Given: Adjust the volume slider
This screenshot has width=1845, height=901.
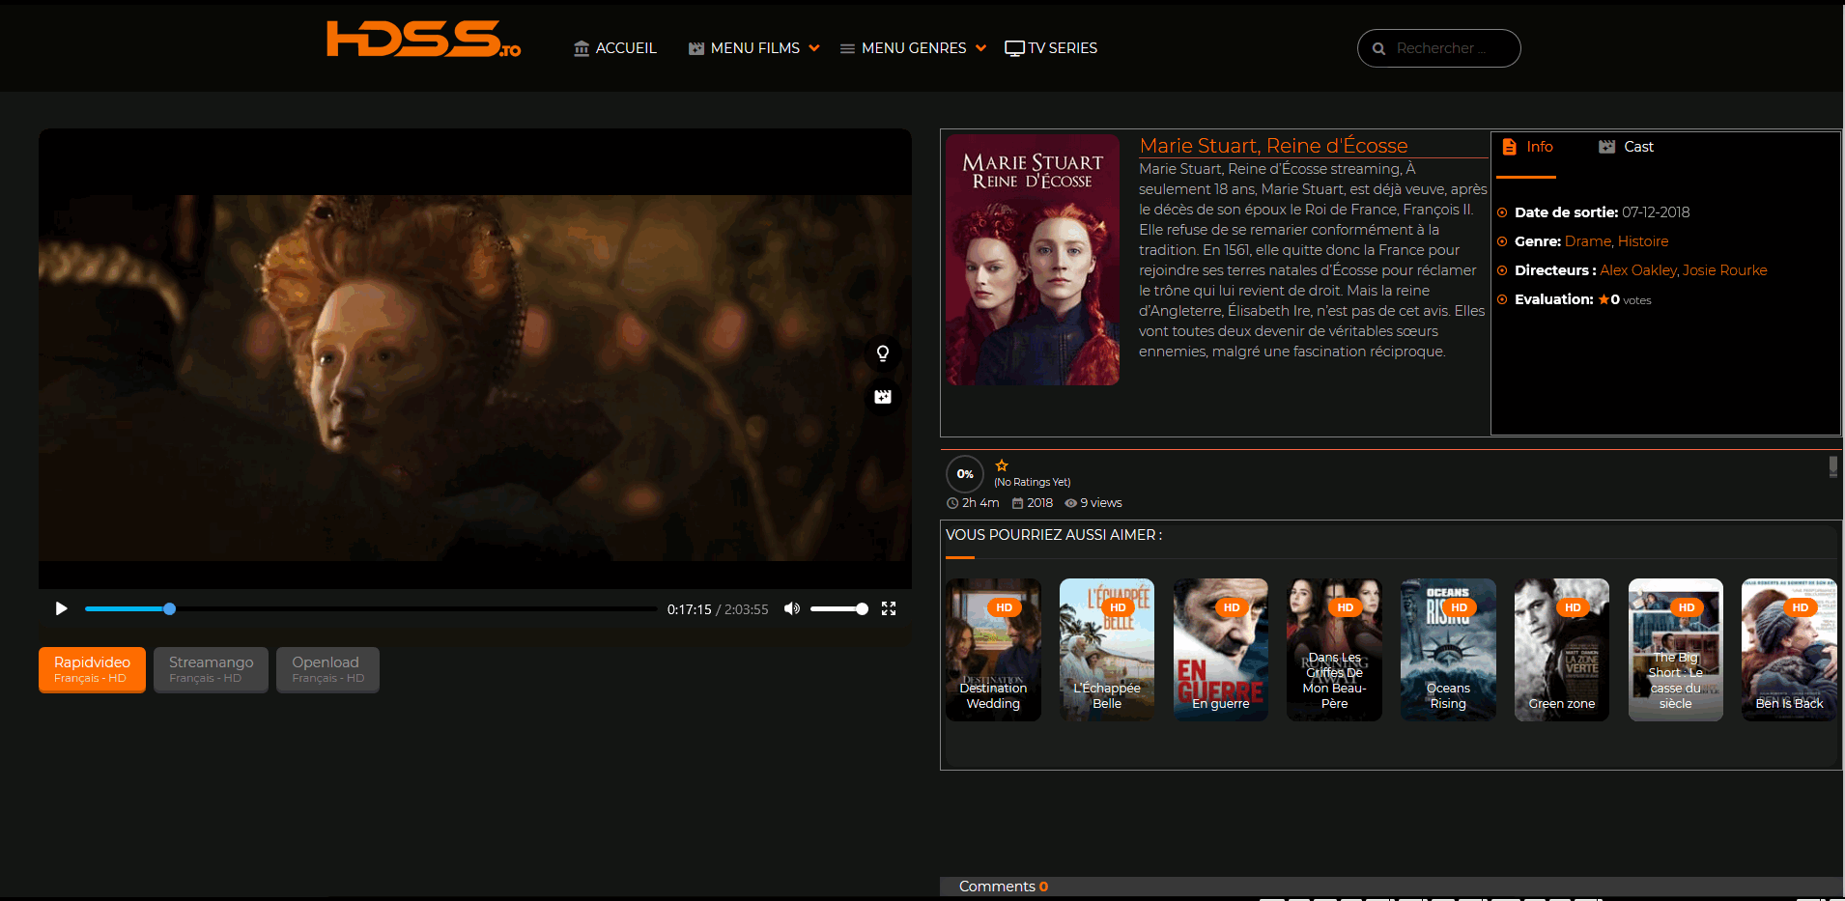Looking at the screenshot, I should coord(838,608).
